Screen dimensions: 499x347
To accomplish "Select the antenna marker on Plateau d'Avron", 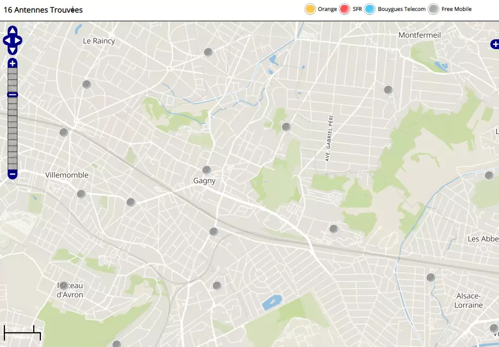I will coord(64,286).
